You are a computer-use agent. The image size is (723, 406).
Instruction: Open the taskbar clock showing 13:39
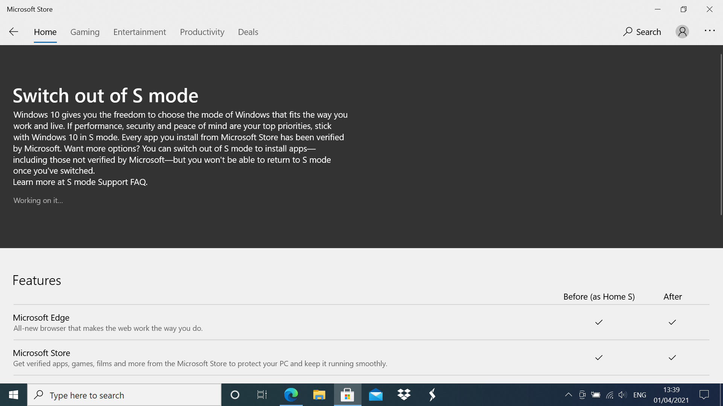tap(671, 395)
